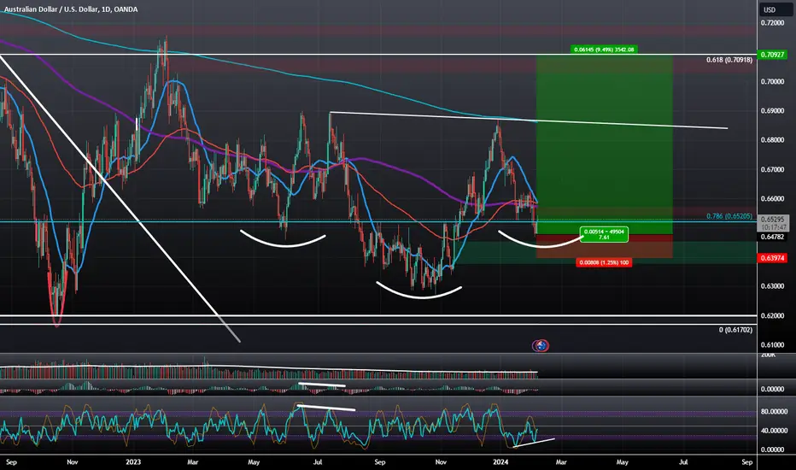Click the 0.06145 (9.49%) profit target label

[x=604, y=50]
